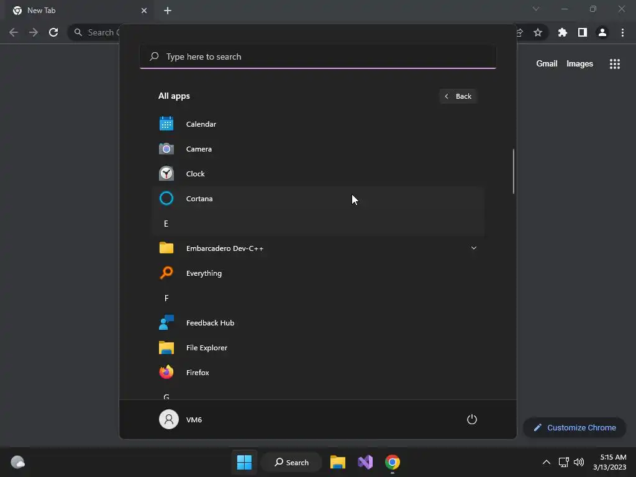The height and width of the screenshot is (477, 636).
Task: Bookmark this tab with the star icon
Action: coord(538,32)
